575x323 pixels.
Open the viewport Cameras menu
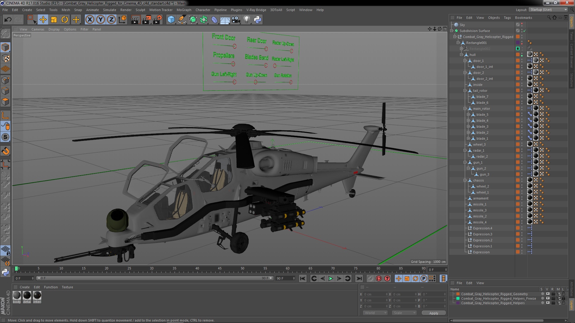38,29
